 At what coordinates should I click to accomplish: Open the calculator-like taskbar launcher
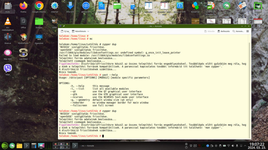tap(34, 146)
